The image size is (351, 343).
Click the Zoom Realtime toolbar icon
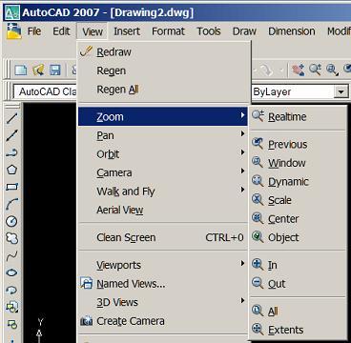coord(315,70)
